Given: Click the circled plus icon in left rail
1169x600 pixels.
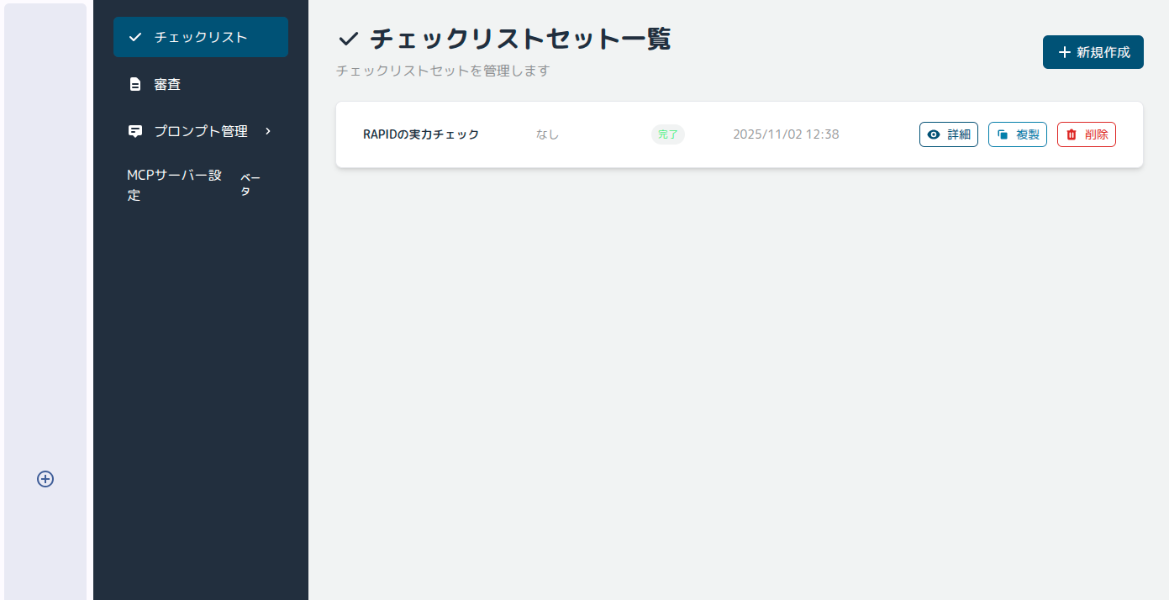Looking at the screenshot, I should [x=45, y=479].
